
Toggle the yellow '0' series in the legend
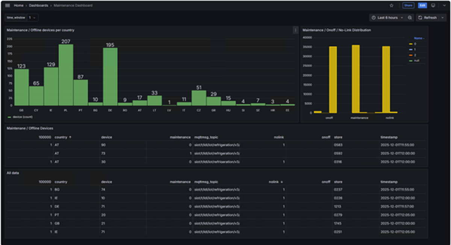[416, 44]
